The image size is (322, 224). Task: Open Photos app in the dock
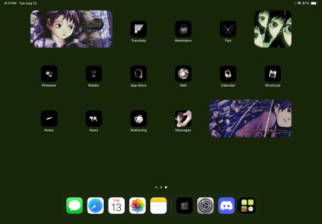(138, 205)
